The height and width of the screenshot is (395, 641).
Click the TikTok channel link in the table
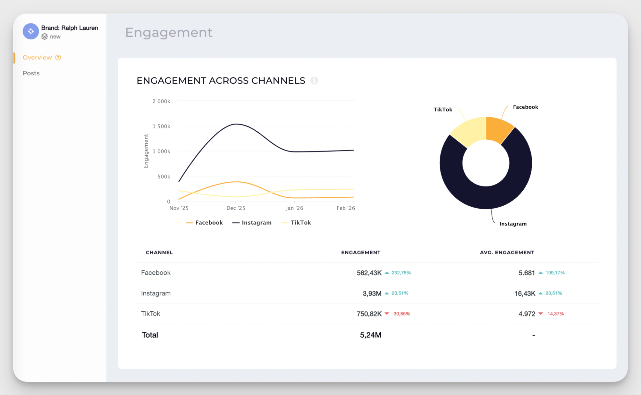click(150, 314)
